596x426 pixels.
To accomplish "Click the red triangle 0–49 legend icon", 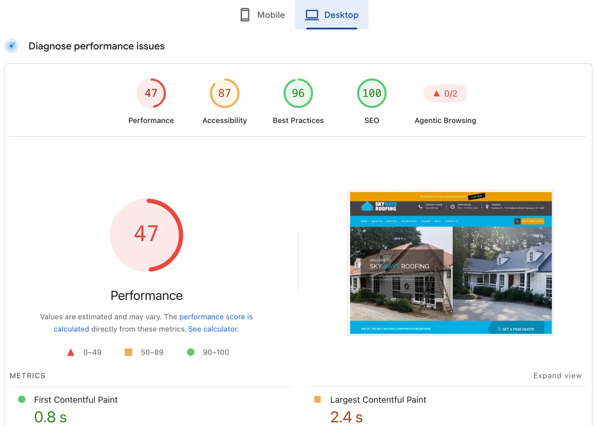I will tap(71, 352).
